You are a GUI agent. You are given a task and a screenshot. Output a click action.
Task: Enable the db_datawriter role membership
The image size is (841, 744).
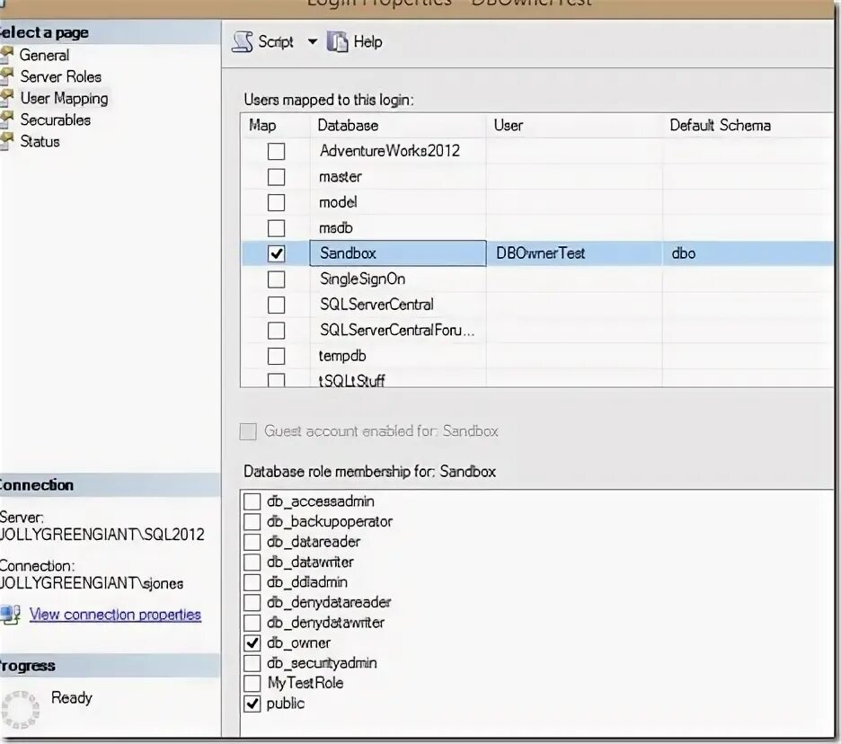tap(252, 562)
